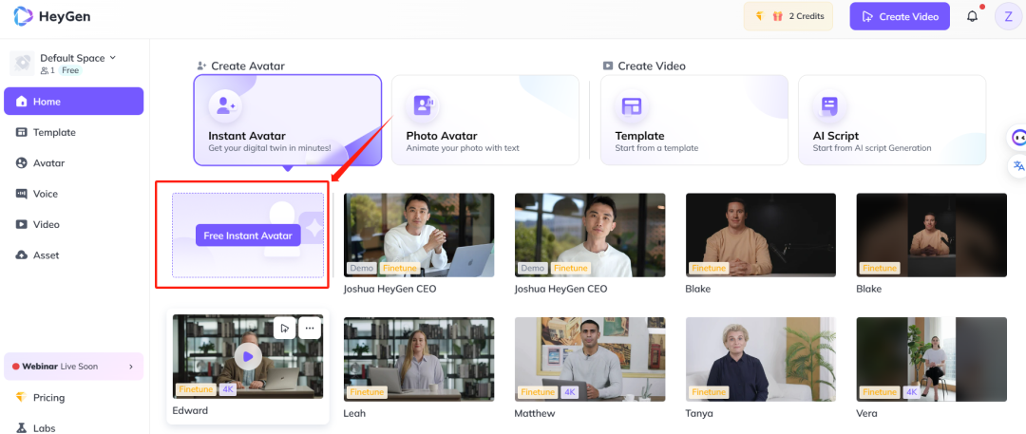Open first Joshua HeyGen CEO thumbnail with laptop

pyautogui.click(x=419, y=235)
